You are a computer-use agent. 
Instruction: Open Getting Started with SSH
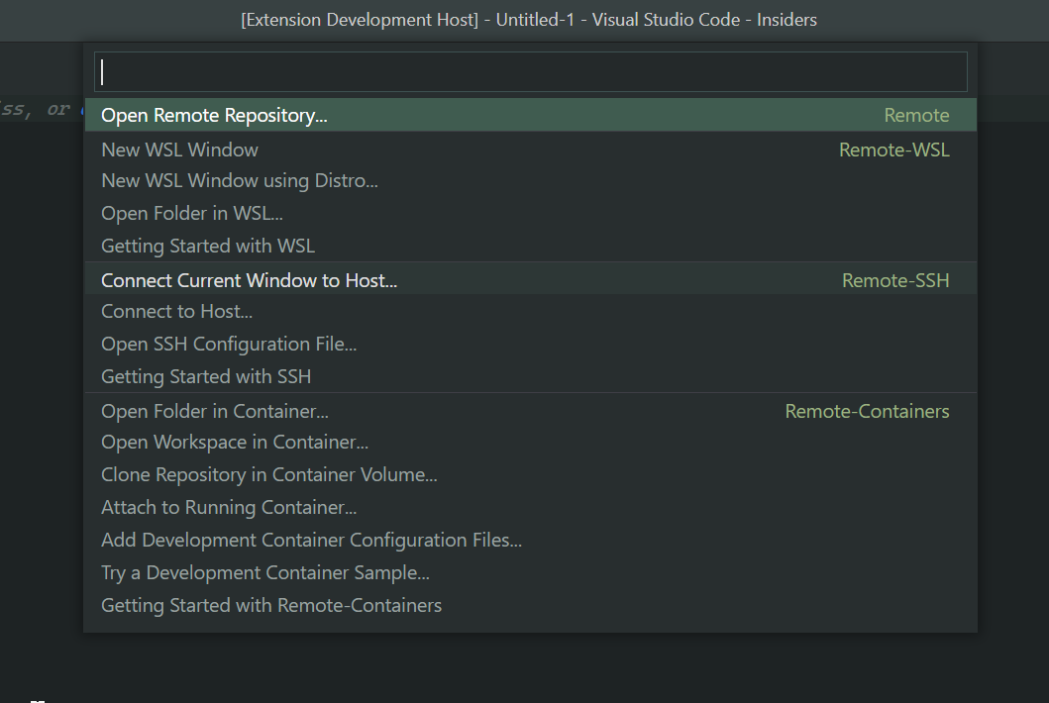[x=206, y=376]
